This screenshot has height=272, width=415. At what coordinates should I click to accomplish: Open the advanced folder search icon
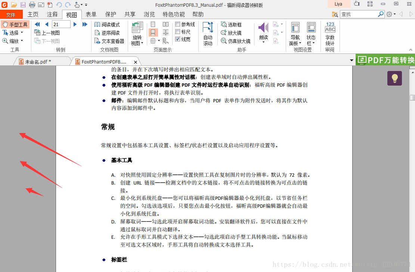point(335,14)
